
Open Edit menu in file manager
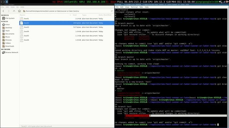click(7, 7)
